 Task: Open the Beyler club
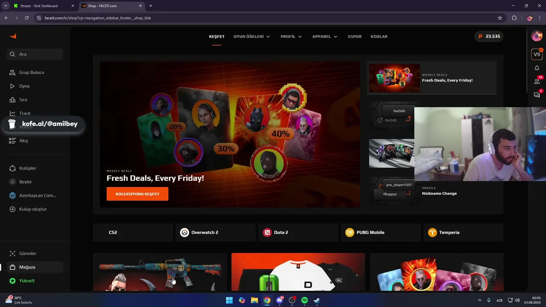click(x=35, y=182)
